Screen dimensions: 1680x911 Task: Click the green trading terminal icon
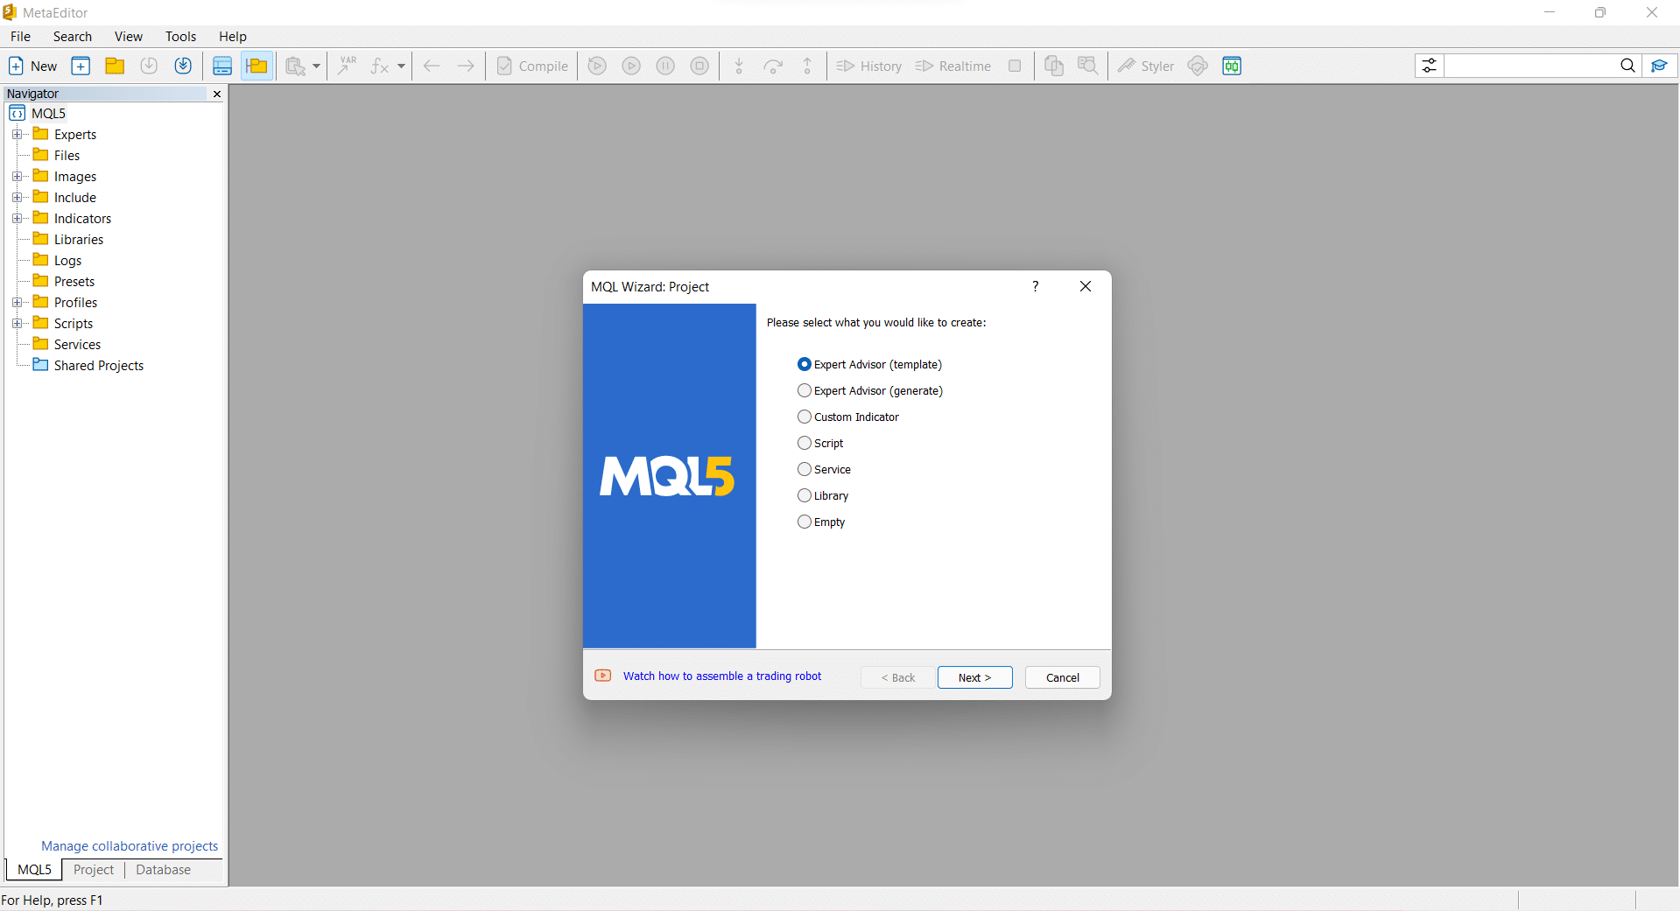coord(1232,66)
